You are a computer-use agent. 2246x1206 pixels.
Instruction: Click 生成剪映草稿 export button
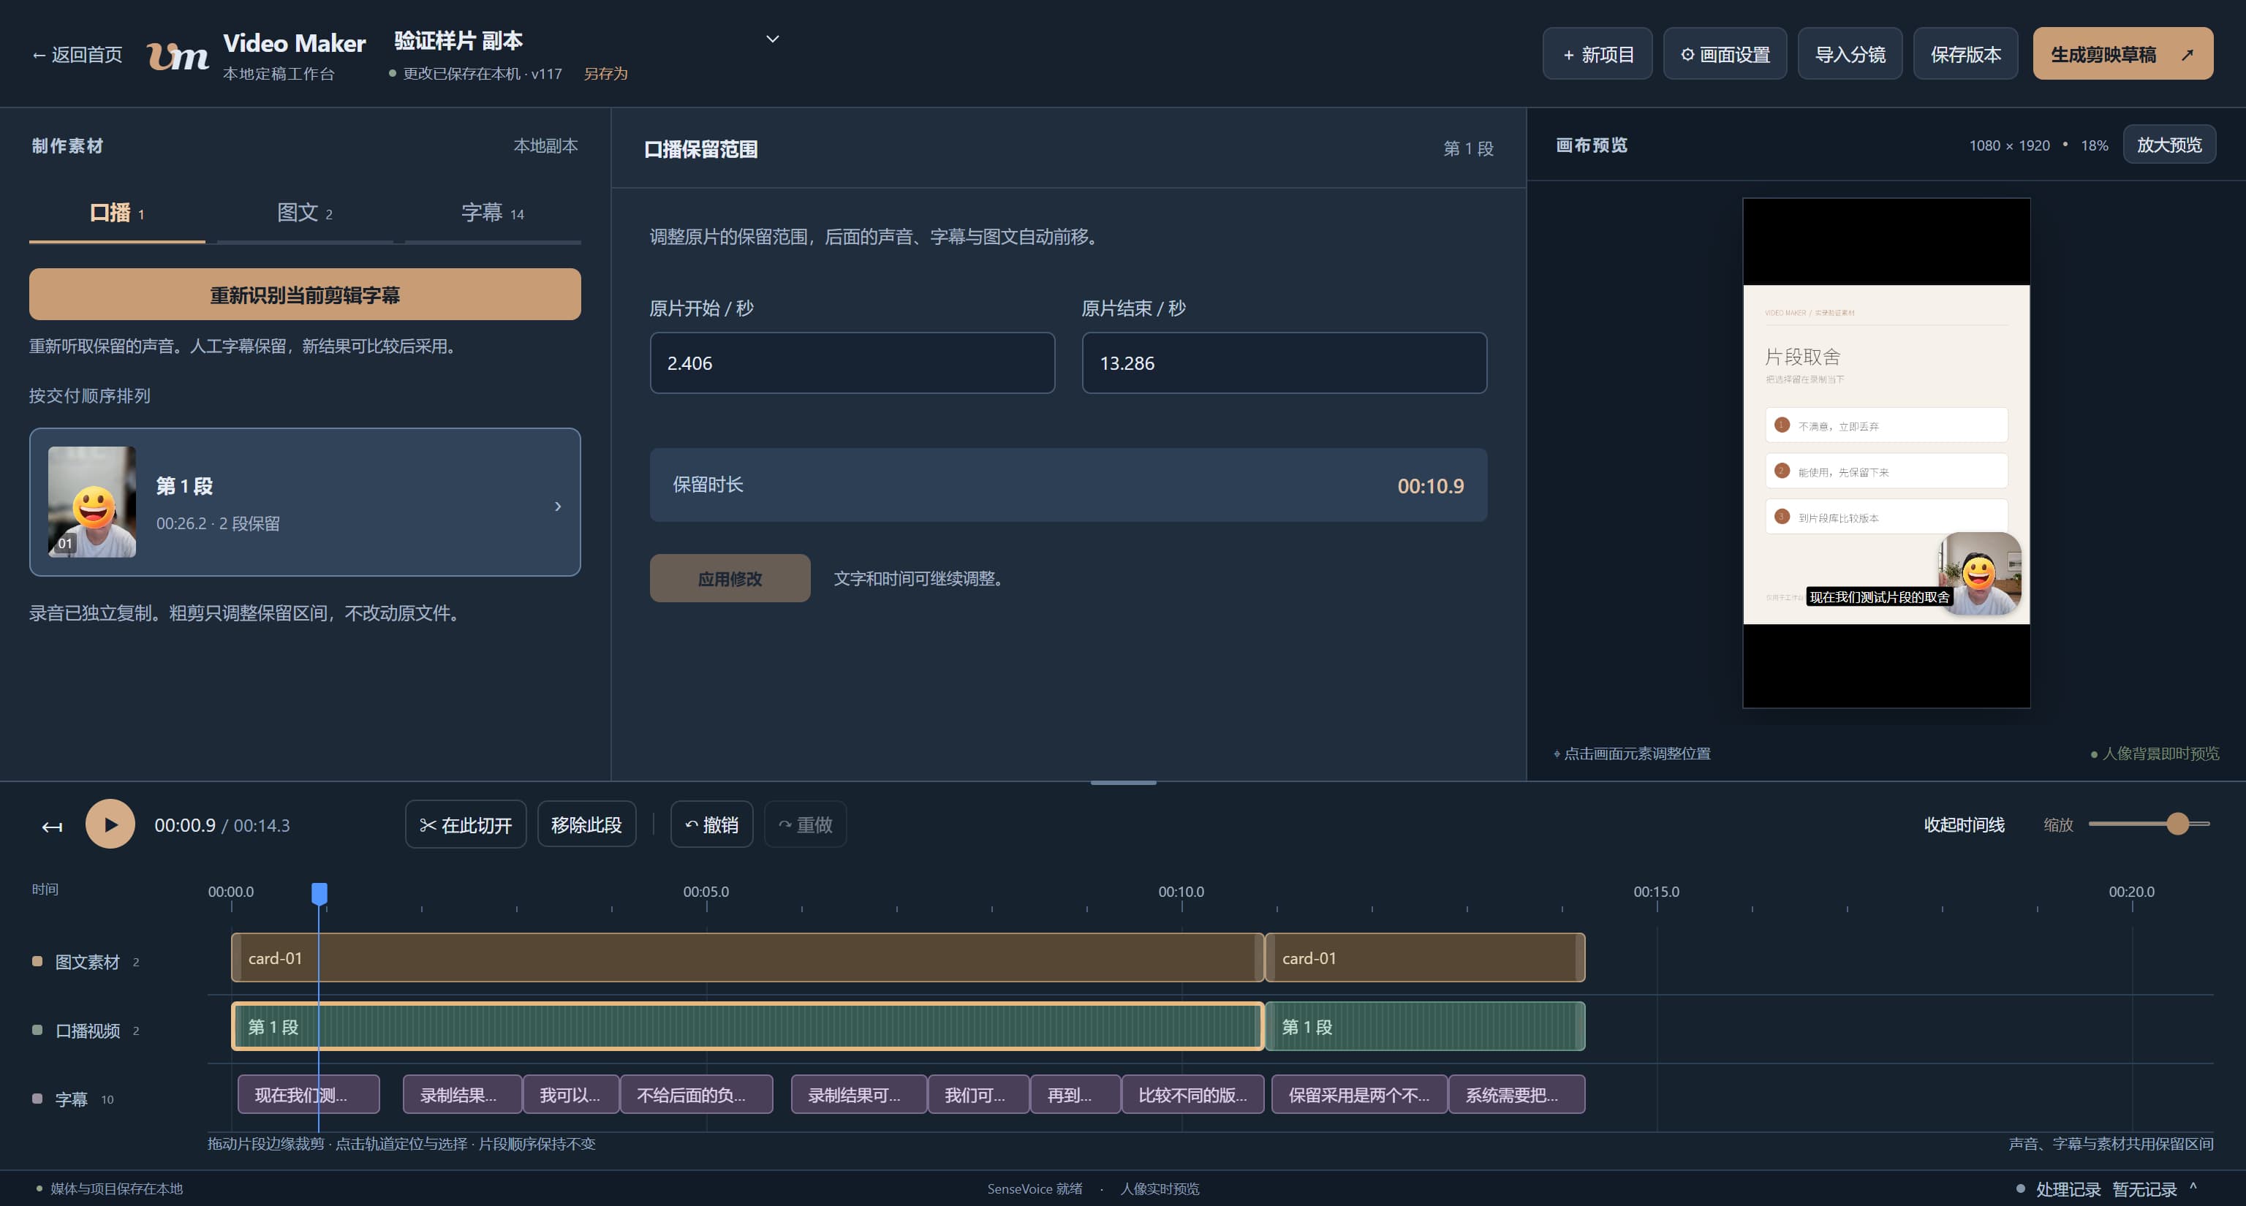pyautogui.click(x=2122, y=54)
